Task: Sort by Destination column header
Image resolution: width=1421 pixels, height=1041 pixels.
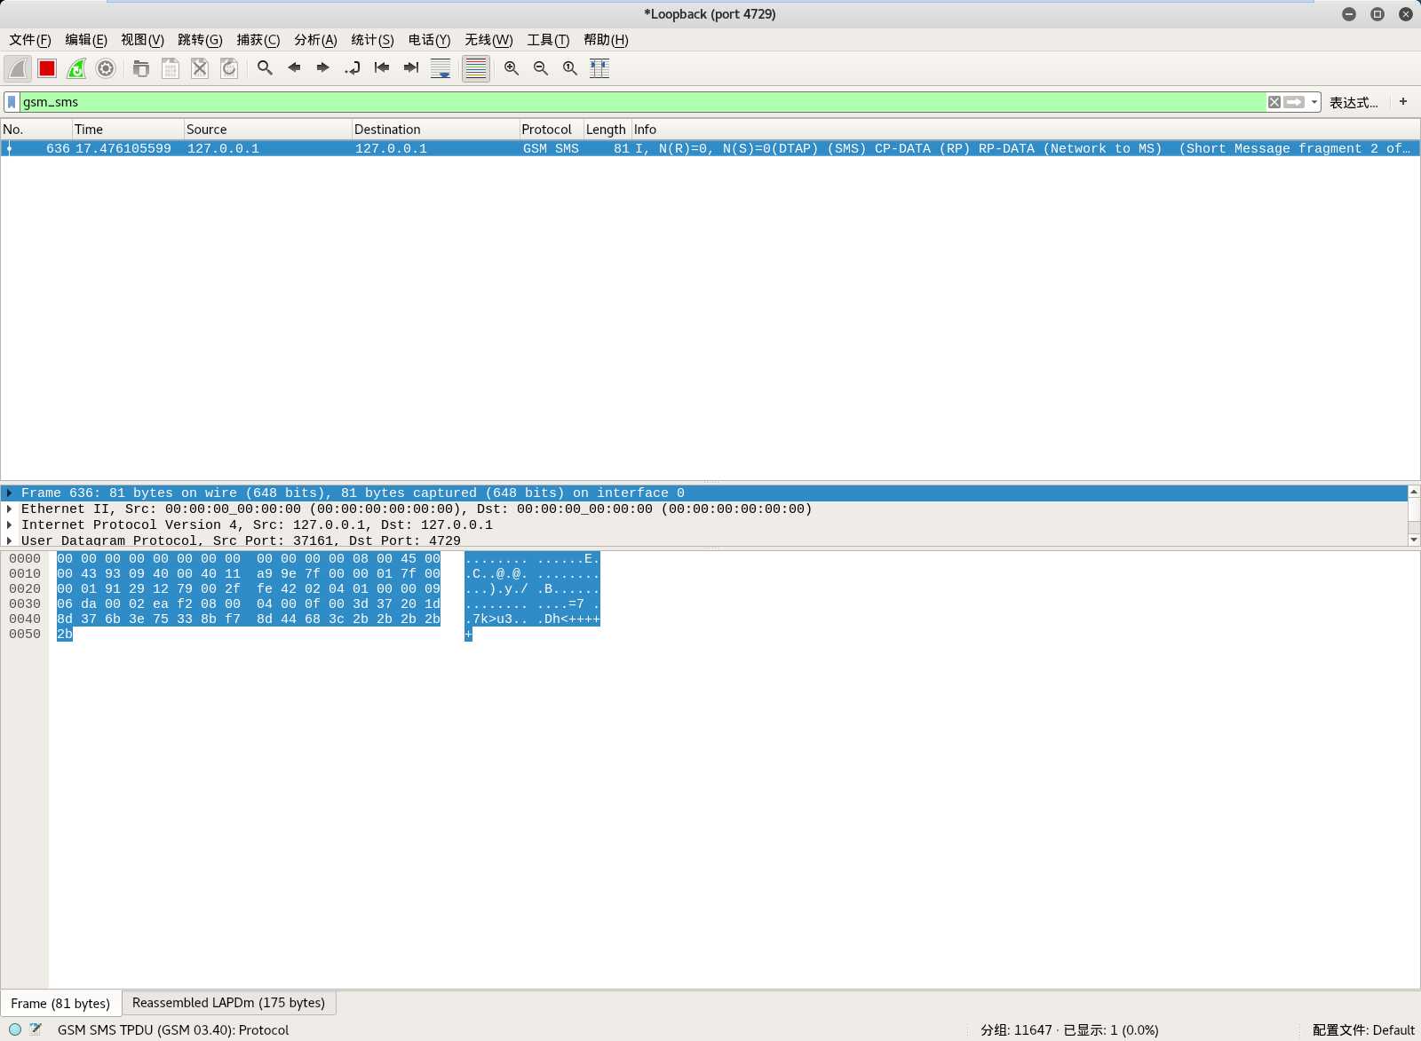Action: (x=435, y=130)
